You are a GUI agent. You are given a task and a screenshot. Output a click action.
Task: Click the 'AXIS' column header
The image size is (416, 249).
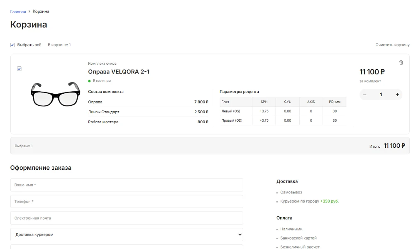311,102
